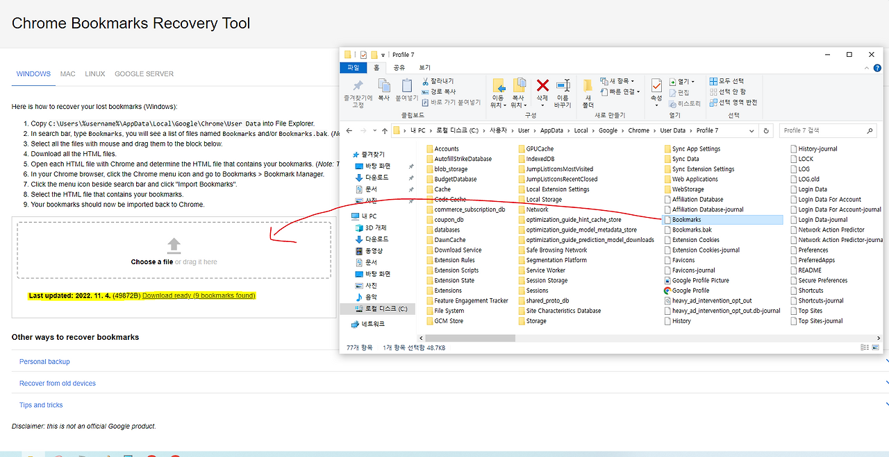The width and height of the screenshot is (889, 457).
Task: Click the Back arrow in Explorer navigation
Action: (351, 130)
